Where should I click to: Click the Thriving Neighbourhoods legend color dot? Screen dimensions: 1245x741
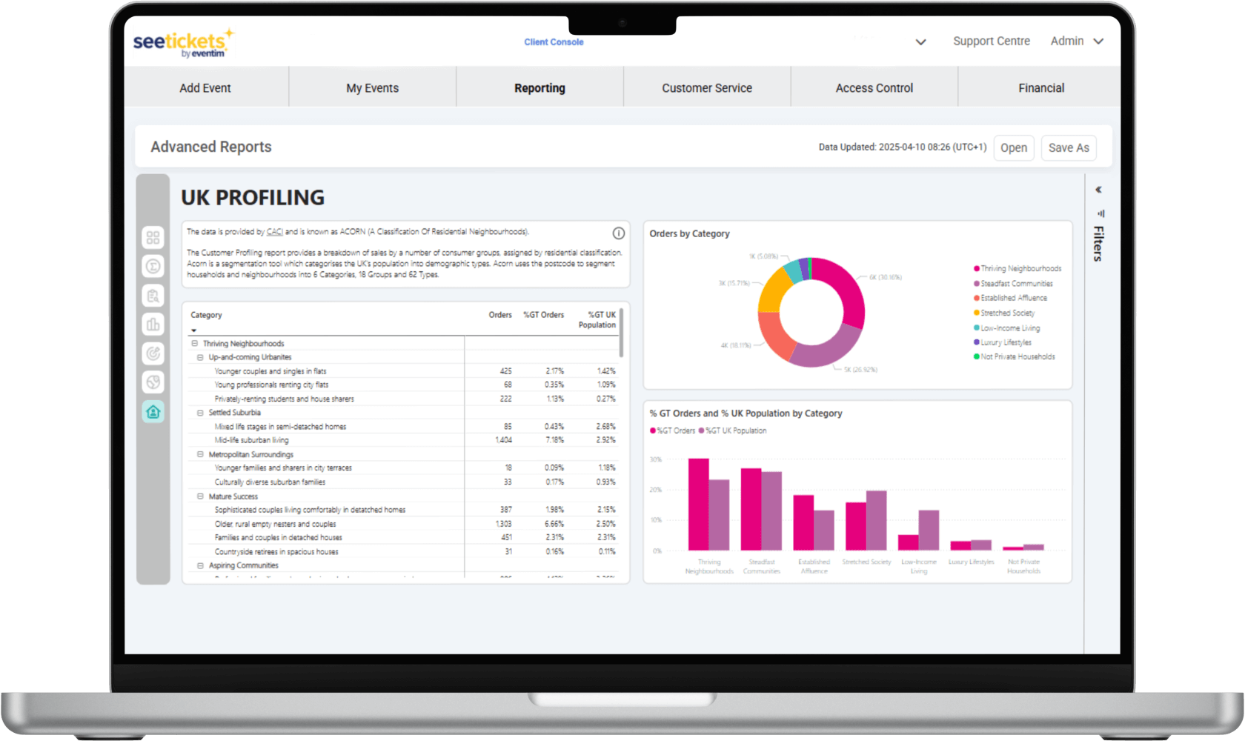tap(977, 269)
